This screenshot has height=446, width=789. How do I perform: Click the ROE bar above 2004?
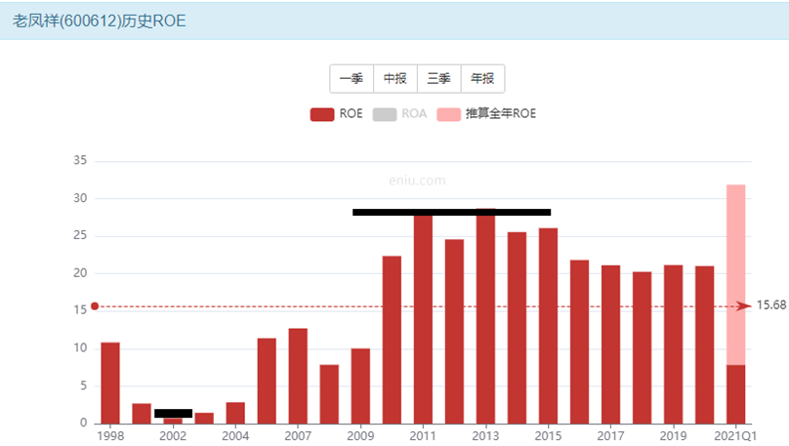tap(235, 413)
